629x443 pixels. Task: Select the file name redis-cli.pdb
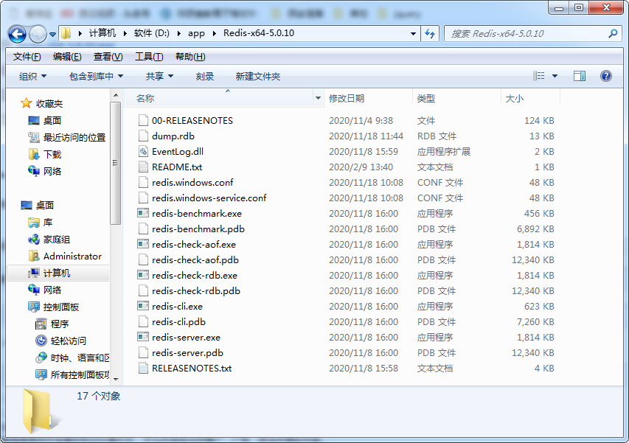tap(178, 321)
